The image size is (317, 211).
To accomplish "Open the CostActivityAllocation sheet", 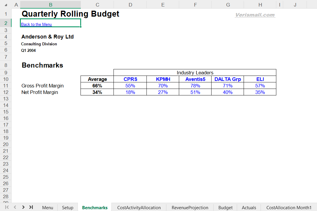I will coord(139,207).
